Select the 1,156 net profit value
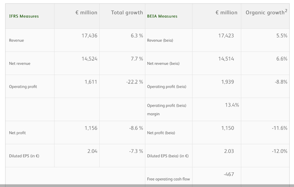This screenshot has height=187, width=294. (x=91, y=128)
